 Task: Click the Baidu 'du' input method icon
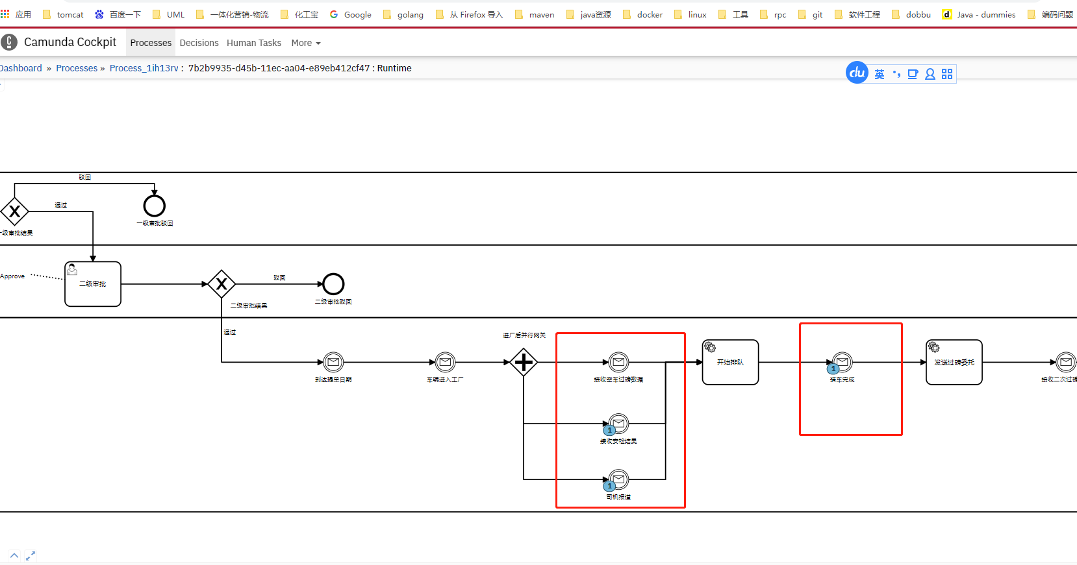[x=857, y=73]
